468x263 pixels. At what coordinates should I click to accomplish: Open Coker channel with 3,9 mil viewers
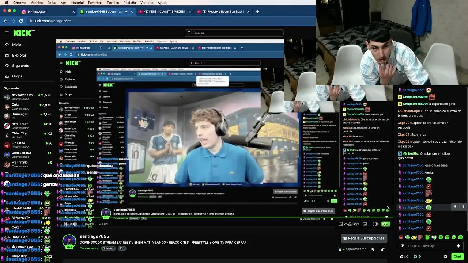pos(29,107)
